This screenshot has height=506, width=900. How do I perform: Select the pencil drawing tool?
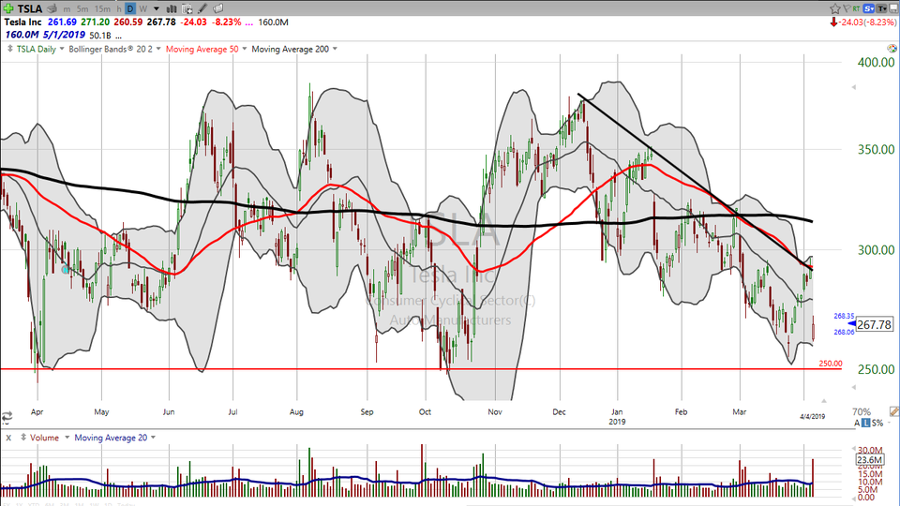(x=202, y=8)
